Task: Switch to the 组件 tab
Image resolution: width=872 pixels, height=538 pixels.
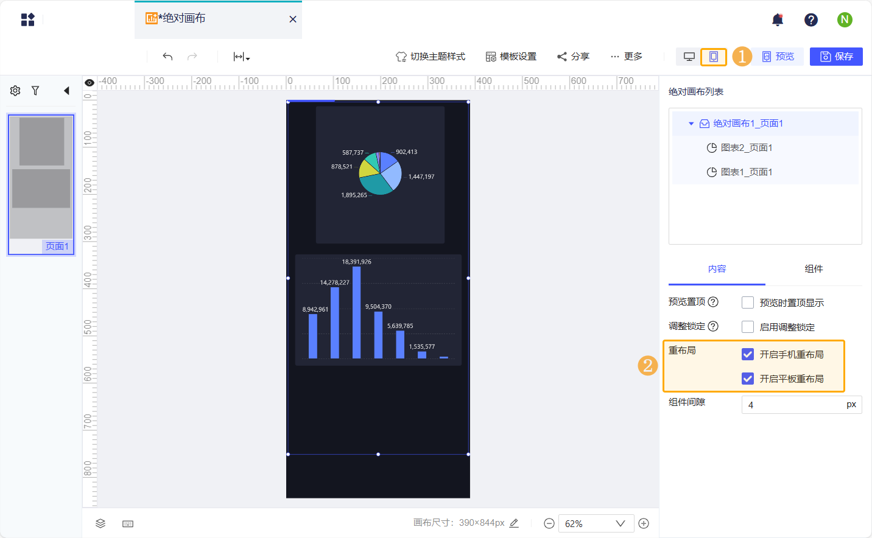Action: [814, 269]
